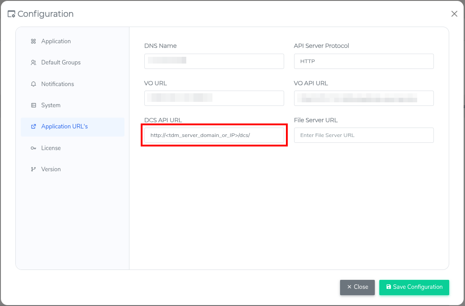Go to the System section
Viewport: 465px width, 306px height.
(73, 105)
